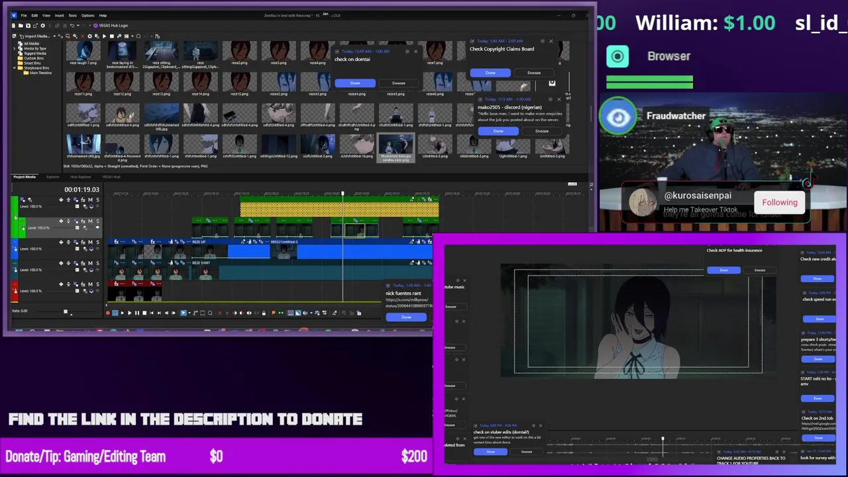
Task: Mute the highlighted second video track
Action: coord(90,221)
